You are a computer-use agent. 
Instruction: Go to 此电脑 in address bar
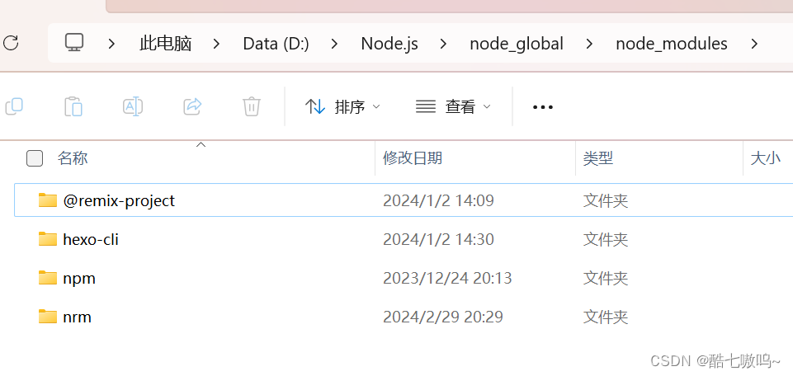tap(165, 44)
